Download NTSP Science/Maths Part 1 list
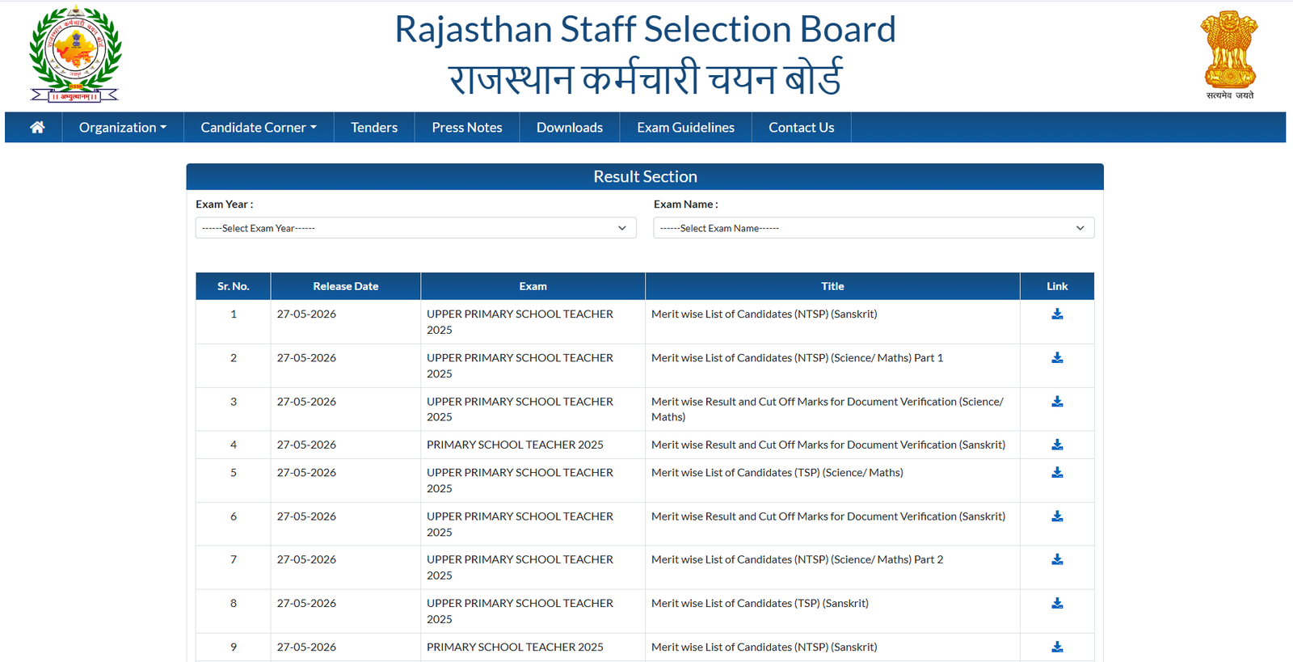Viewport: 1293px width, 662px height. click(1057, 358)
